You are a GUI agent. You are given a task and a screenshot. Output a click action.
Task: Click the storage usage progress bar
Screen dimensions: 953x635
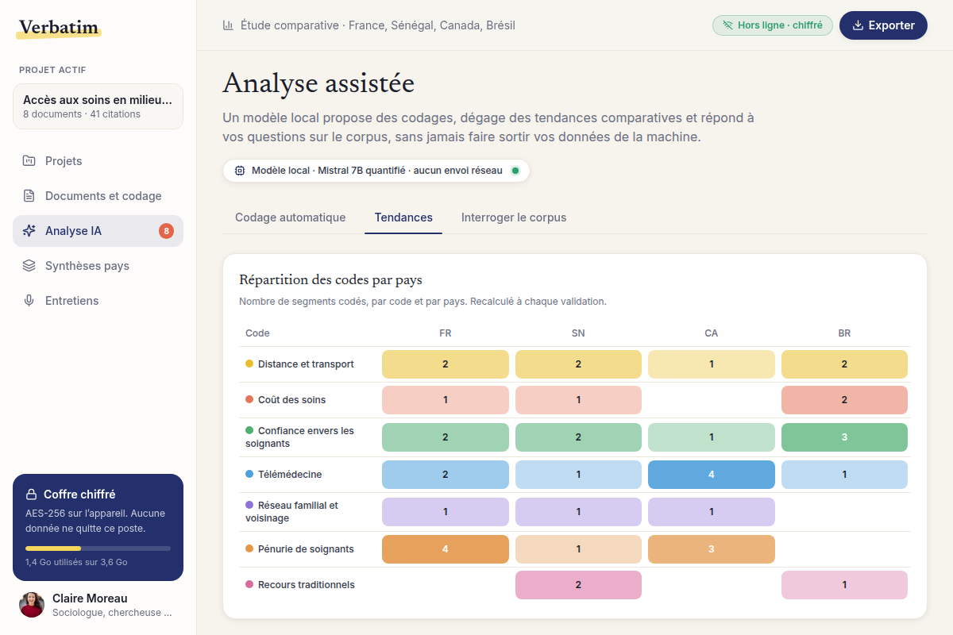98,548
